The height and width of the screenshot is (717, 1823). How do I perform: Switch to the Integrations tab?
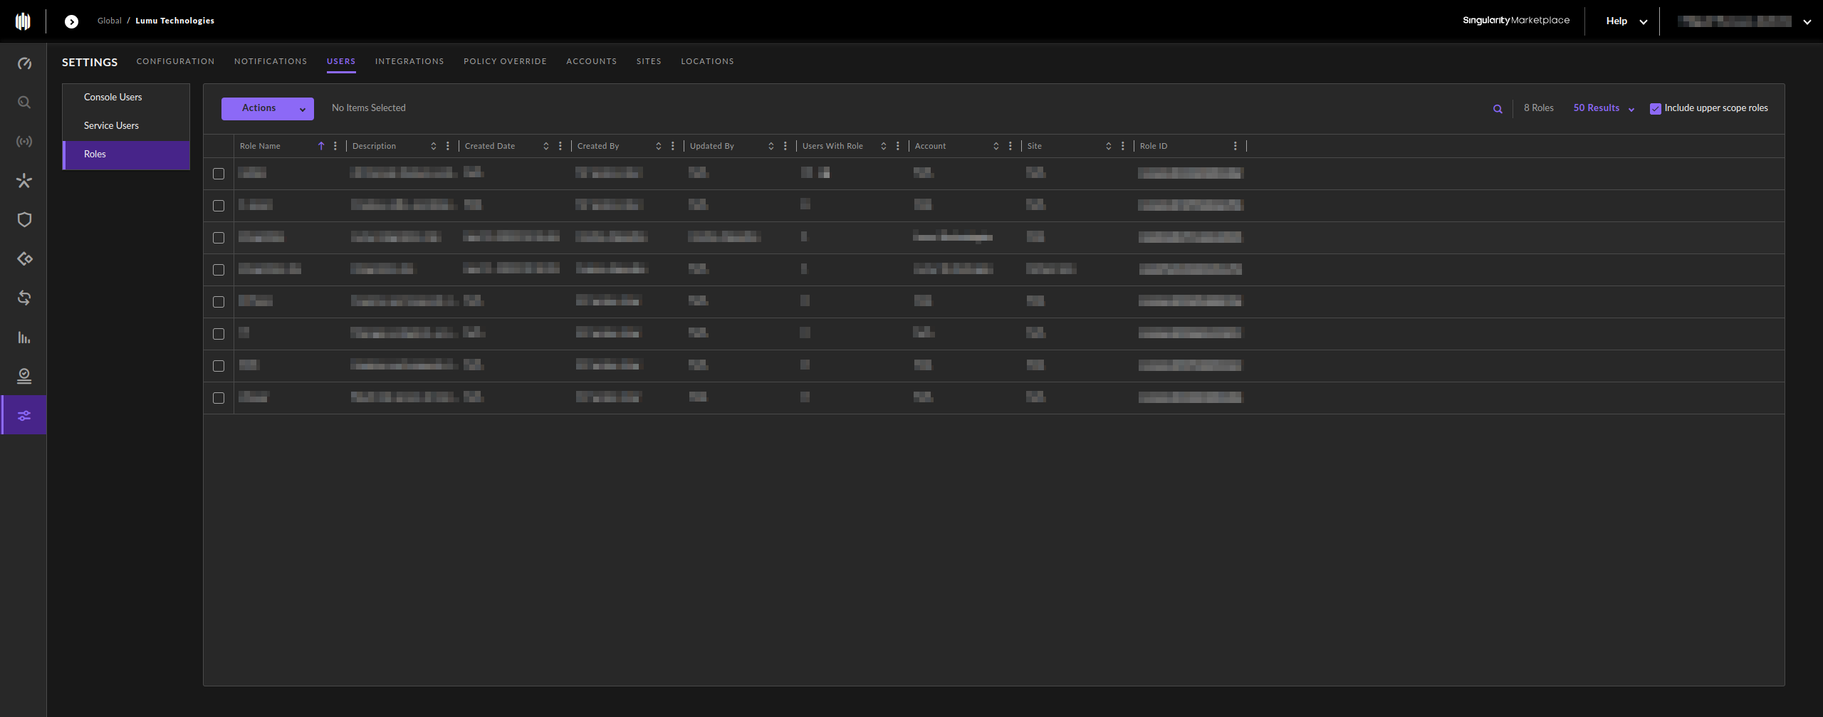[409, 61]
